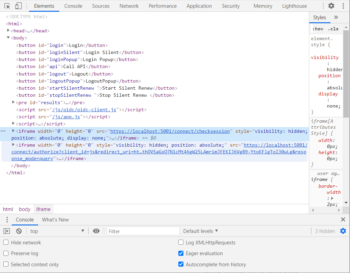This screenshot has height=273, width=350.
Task: Click Styles horizontal scroll left arrow
Action: click(313, 210)
